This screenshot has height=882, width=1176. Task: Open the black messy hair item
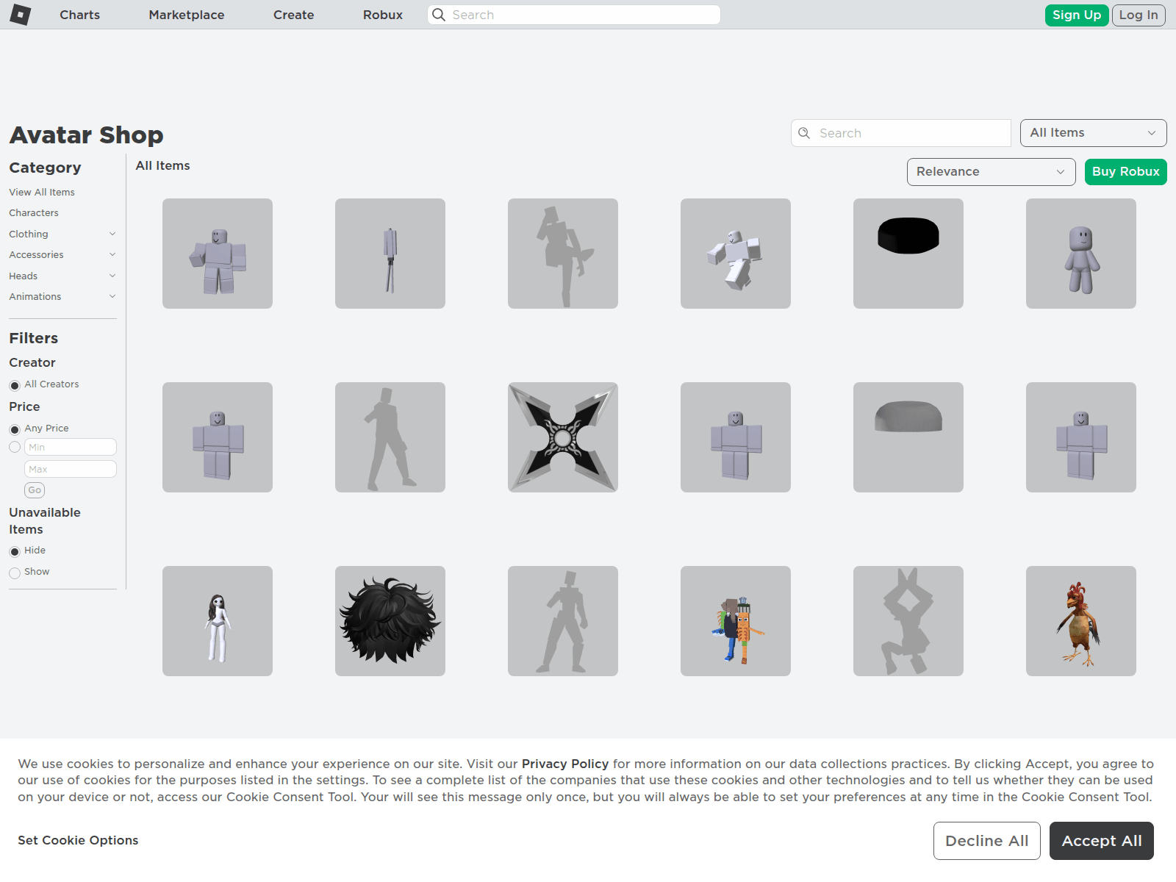coord(390,621)
